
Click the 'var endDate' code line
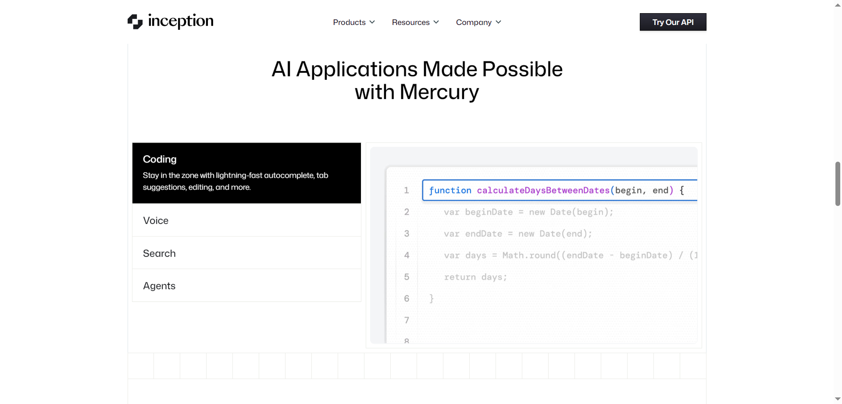click(x=517, y=234)
